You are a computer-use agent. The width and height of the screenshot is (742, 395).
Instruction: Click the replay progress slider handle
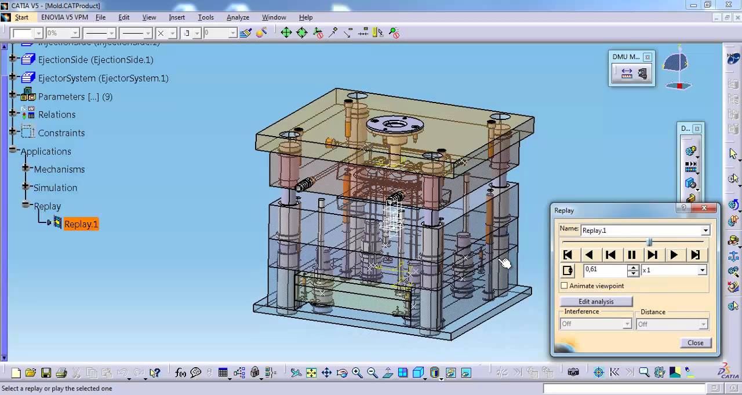pyautogui.click(x=649, y=242)
